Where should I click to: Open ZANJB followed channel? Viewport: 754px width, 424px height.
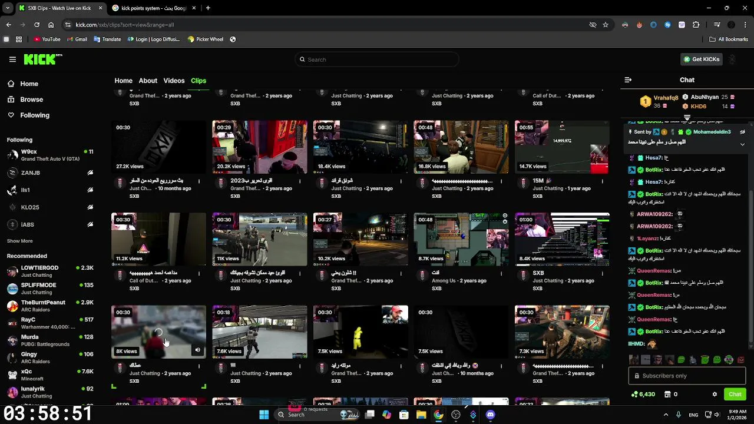[x=50, y=173]
